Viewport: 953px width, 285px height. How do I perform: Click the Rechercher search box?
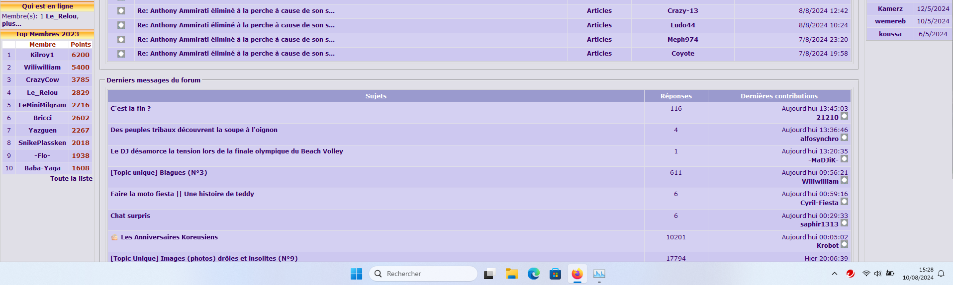423,274
